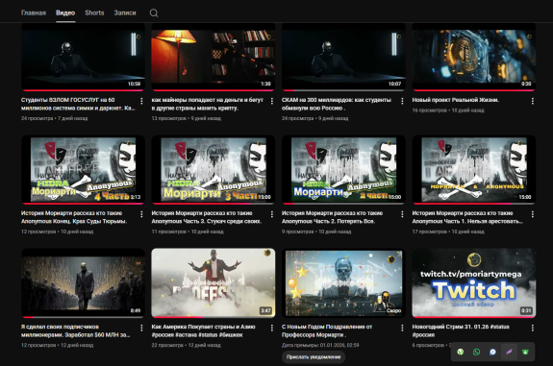Viewport: 553px width, 366px height.
Task: Click '22 просмотра • 12 дней назад' text
Action: (x=187, y=345)
